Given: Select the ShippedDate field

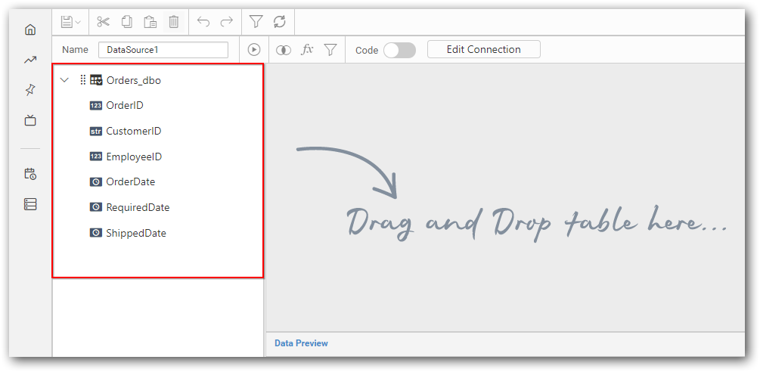Looking at the screenshot, I should tap(135, 234).
